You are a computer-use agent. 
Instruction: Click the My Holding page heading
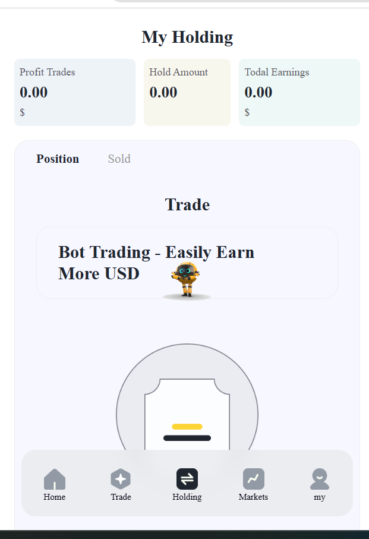click(187, 37)
